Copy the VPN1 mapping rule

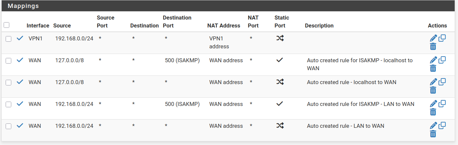(442, 38)
